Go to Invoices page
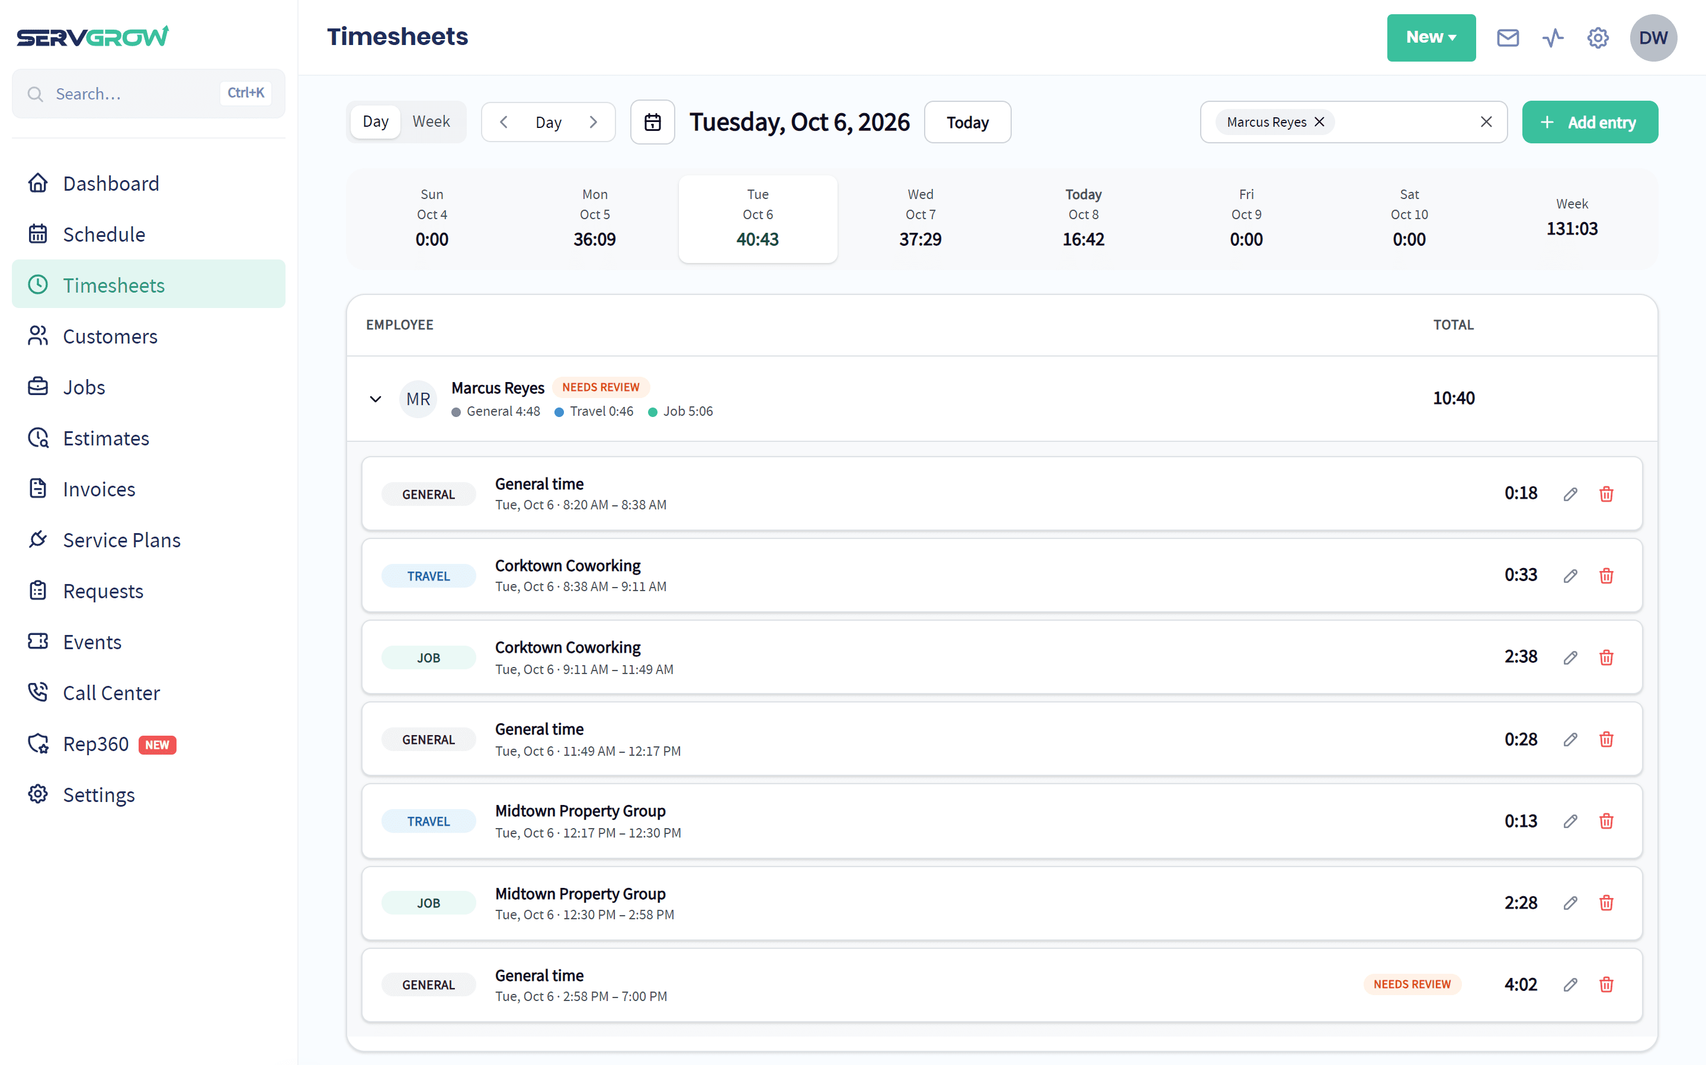This screenshot has height=1065, width=1706. coord(149,489)
